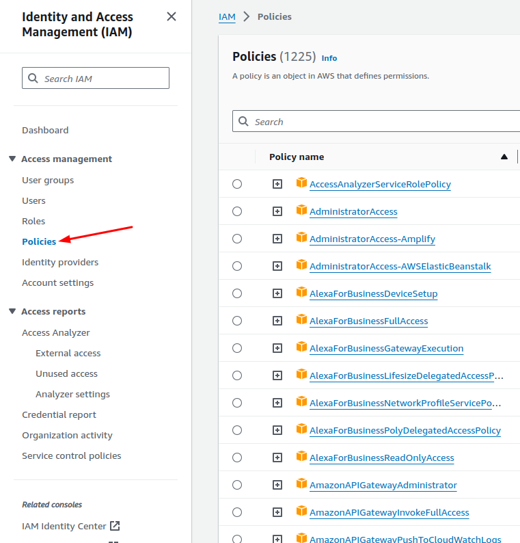Click the Search IAM input field

tap(96, 78)
